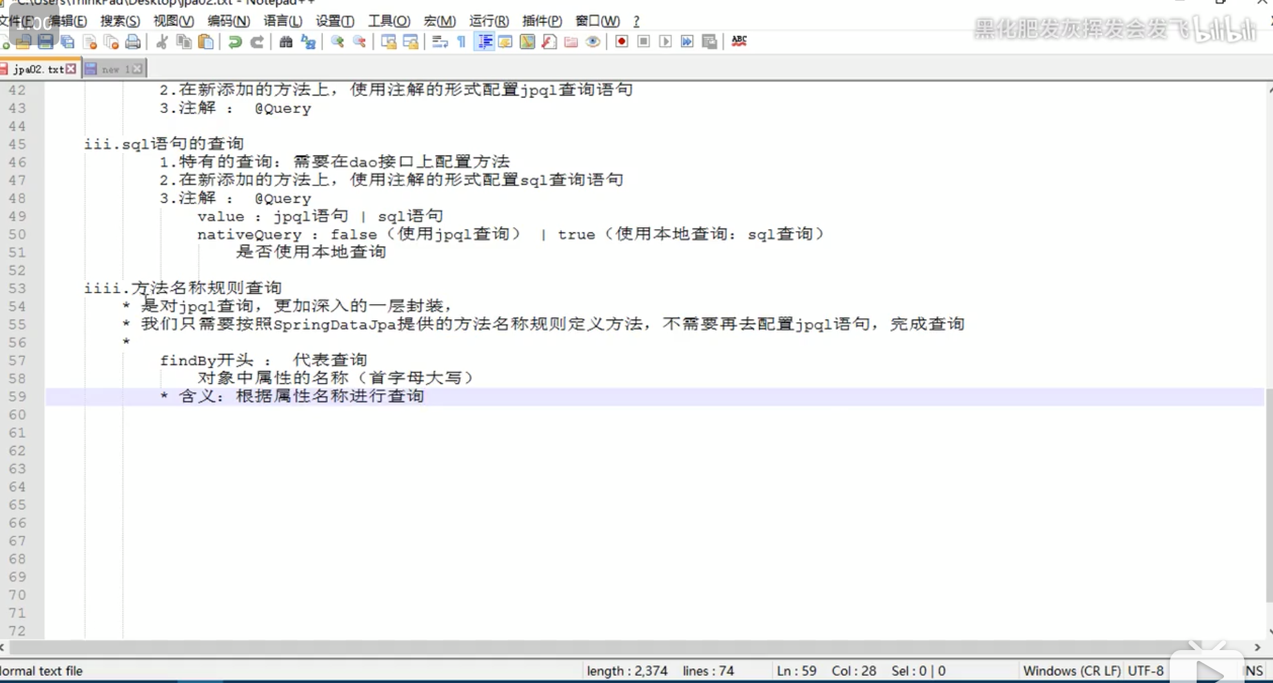Viewport: 1273px width, 683px height.
Task: Open the ? help menu
Action: click(636, 21)
